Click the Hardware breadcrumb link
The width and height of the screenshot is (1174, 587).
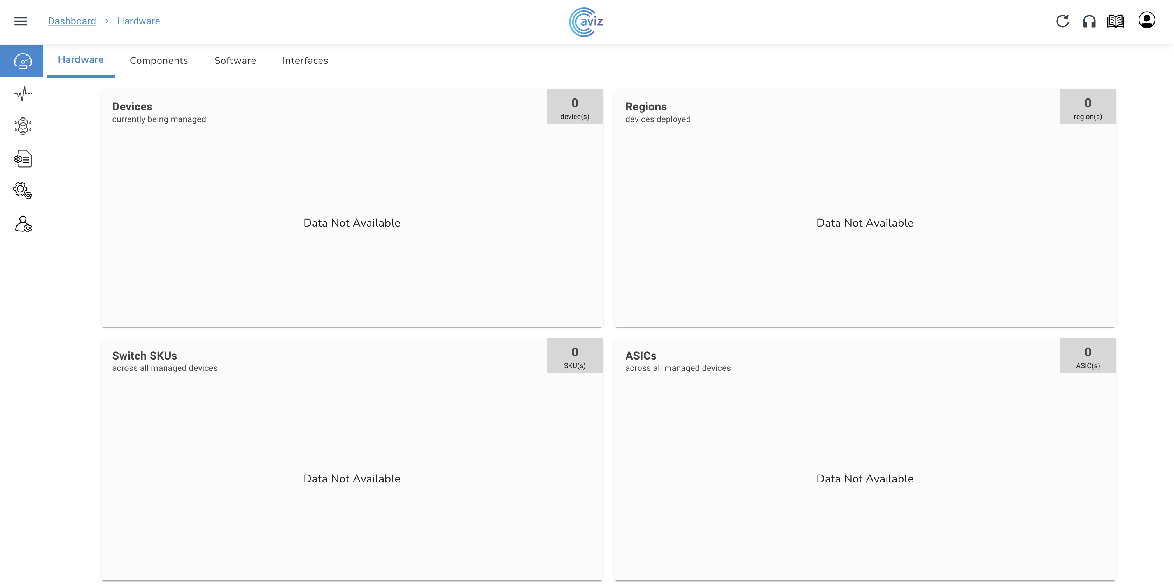click(138, 21)
